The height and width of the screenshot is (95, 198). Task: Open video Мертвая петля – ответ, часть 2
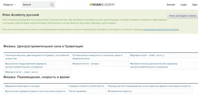pos(147,55)
